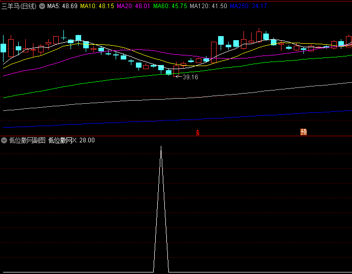The width and height of the screenshot is (352, 274).
Task: Expand the main chart indicator dropdown arrow
Action: pos(42,6)
